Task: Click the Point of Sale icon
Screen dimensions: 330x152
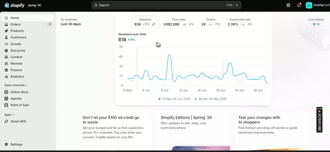Action: tap(6, 105)
